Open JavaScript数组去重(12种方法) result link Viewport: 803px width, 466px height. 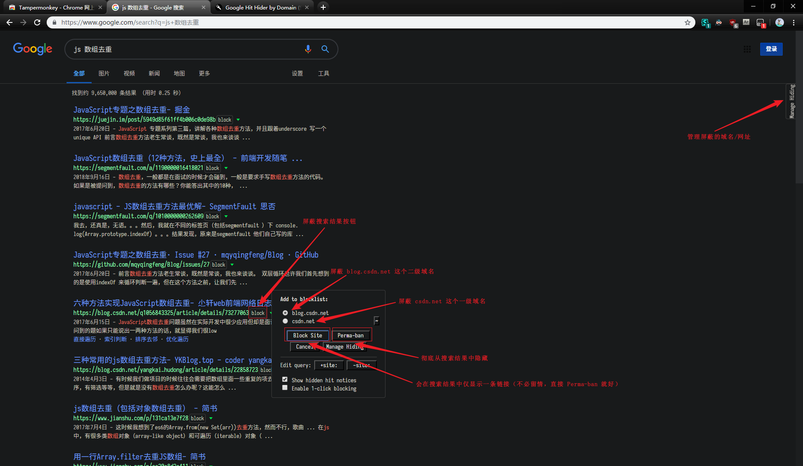click(188, 158)
